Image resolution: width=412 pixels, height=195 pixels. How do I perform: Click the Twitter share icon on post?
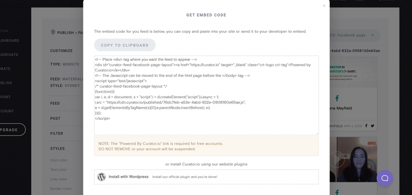373,126
